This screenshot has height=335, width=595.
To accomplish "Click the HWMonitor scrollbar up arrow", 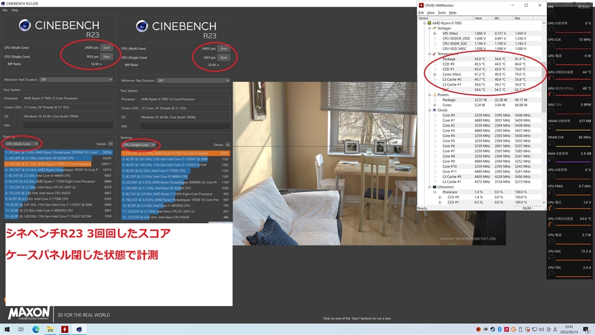I will coord(544,23).
